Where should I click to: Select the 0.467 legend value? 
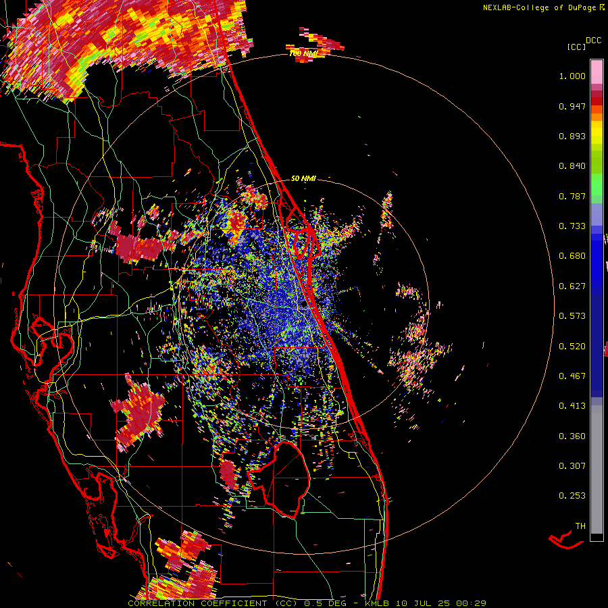tap(572, 376)
